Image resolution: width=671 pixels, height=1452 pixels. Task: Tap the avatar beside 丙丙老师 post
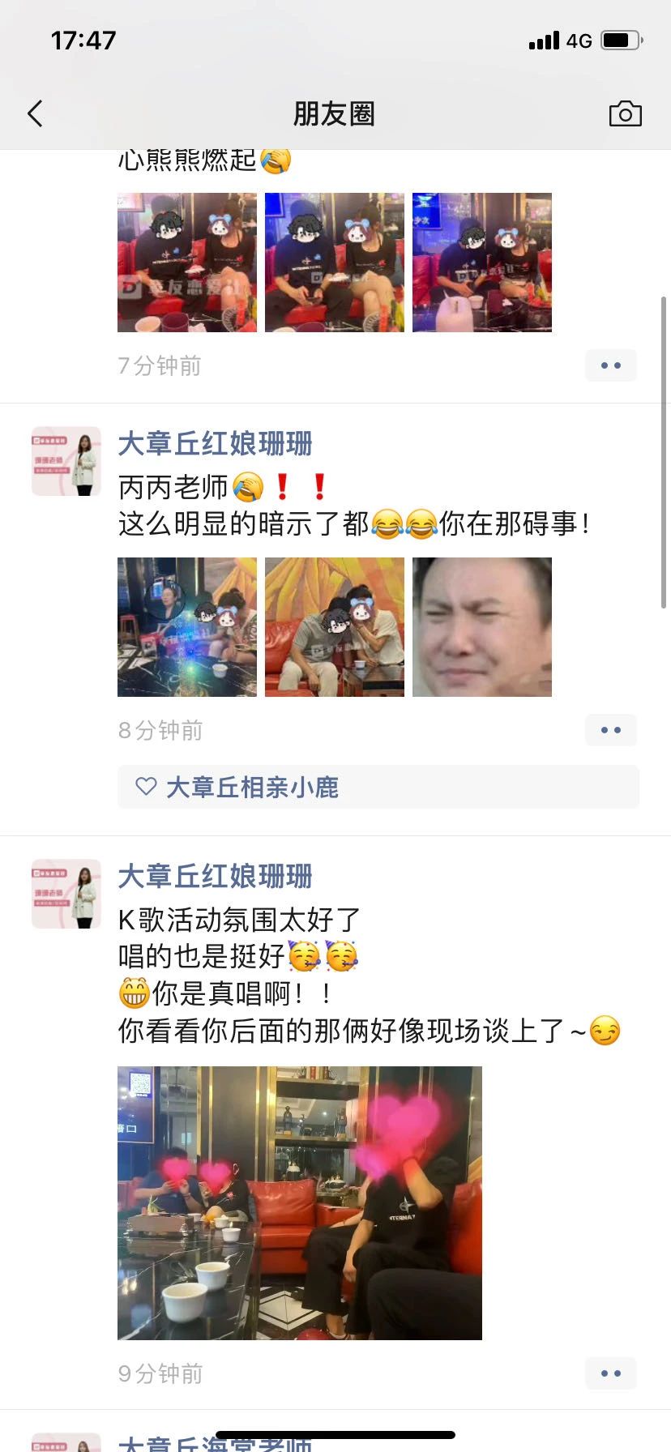tap(66, 461)
